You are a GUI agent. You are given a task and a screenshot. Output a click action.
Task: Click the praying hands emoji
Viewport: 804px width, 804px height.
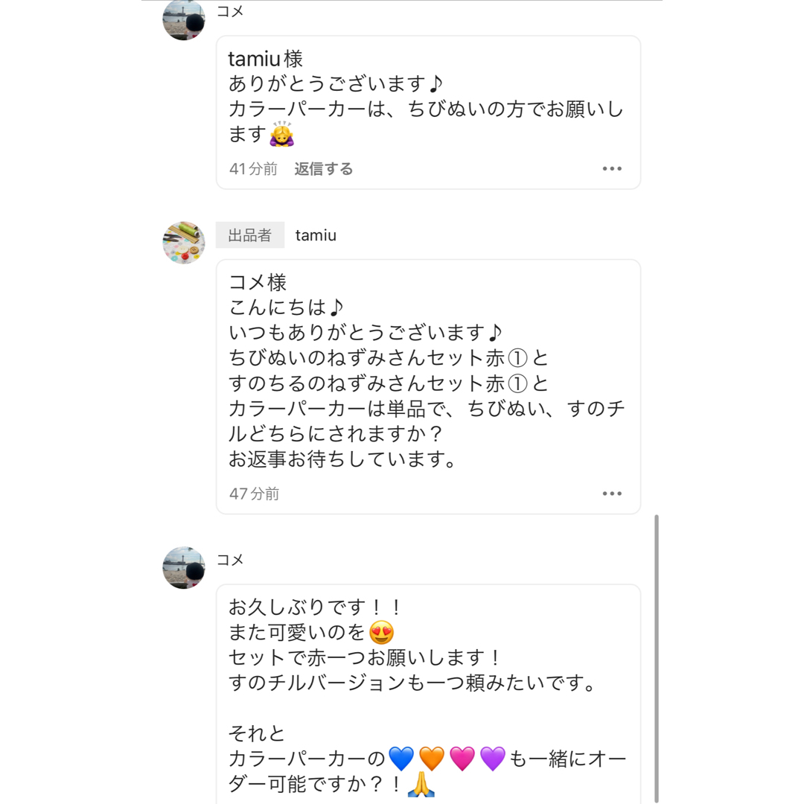coord(421,784)
